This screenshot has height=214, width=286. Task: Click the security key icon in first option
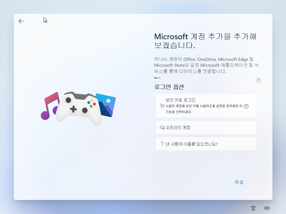[x=162, y=106]
